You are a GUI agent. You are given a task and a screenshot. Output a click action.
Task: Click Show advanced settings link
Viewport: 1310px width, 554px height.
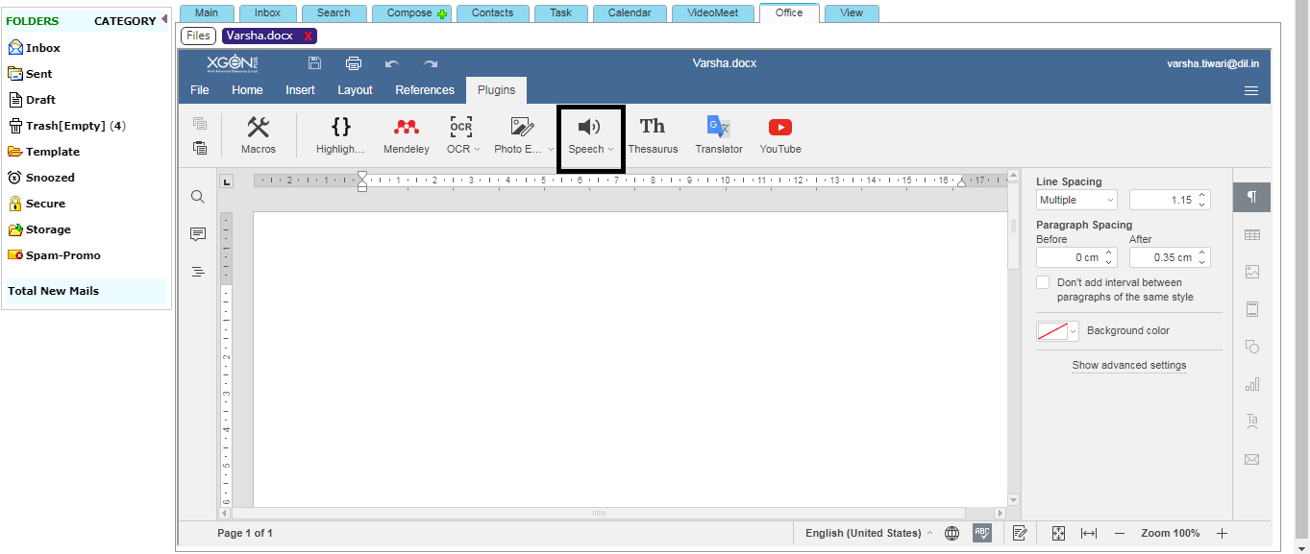[x=1129, y=365]
